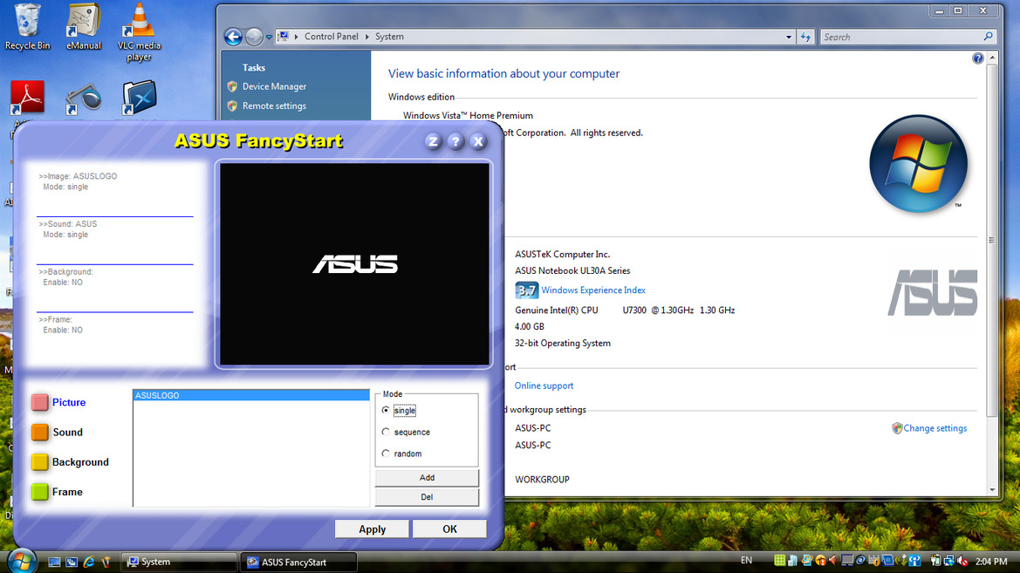1020x573 pixels.
Task: Click the Background category label
Action: click(80, 462)
